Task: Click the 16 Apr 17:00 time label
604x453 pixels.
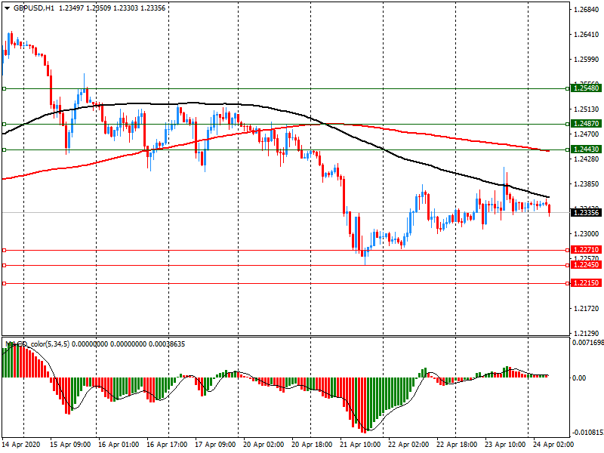Action: point(167,445)
